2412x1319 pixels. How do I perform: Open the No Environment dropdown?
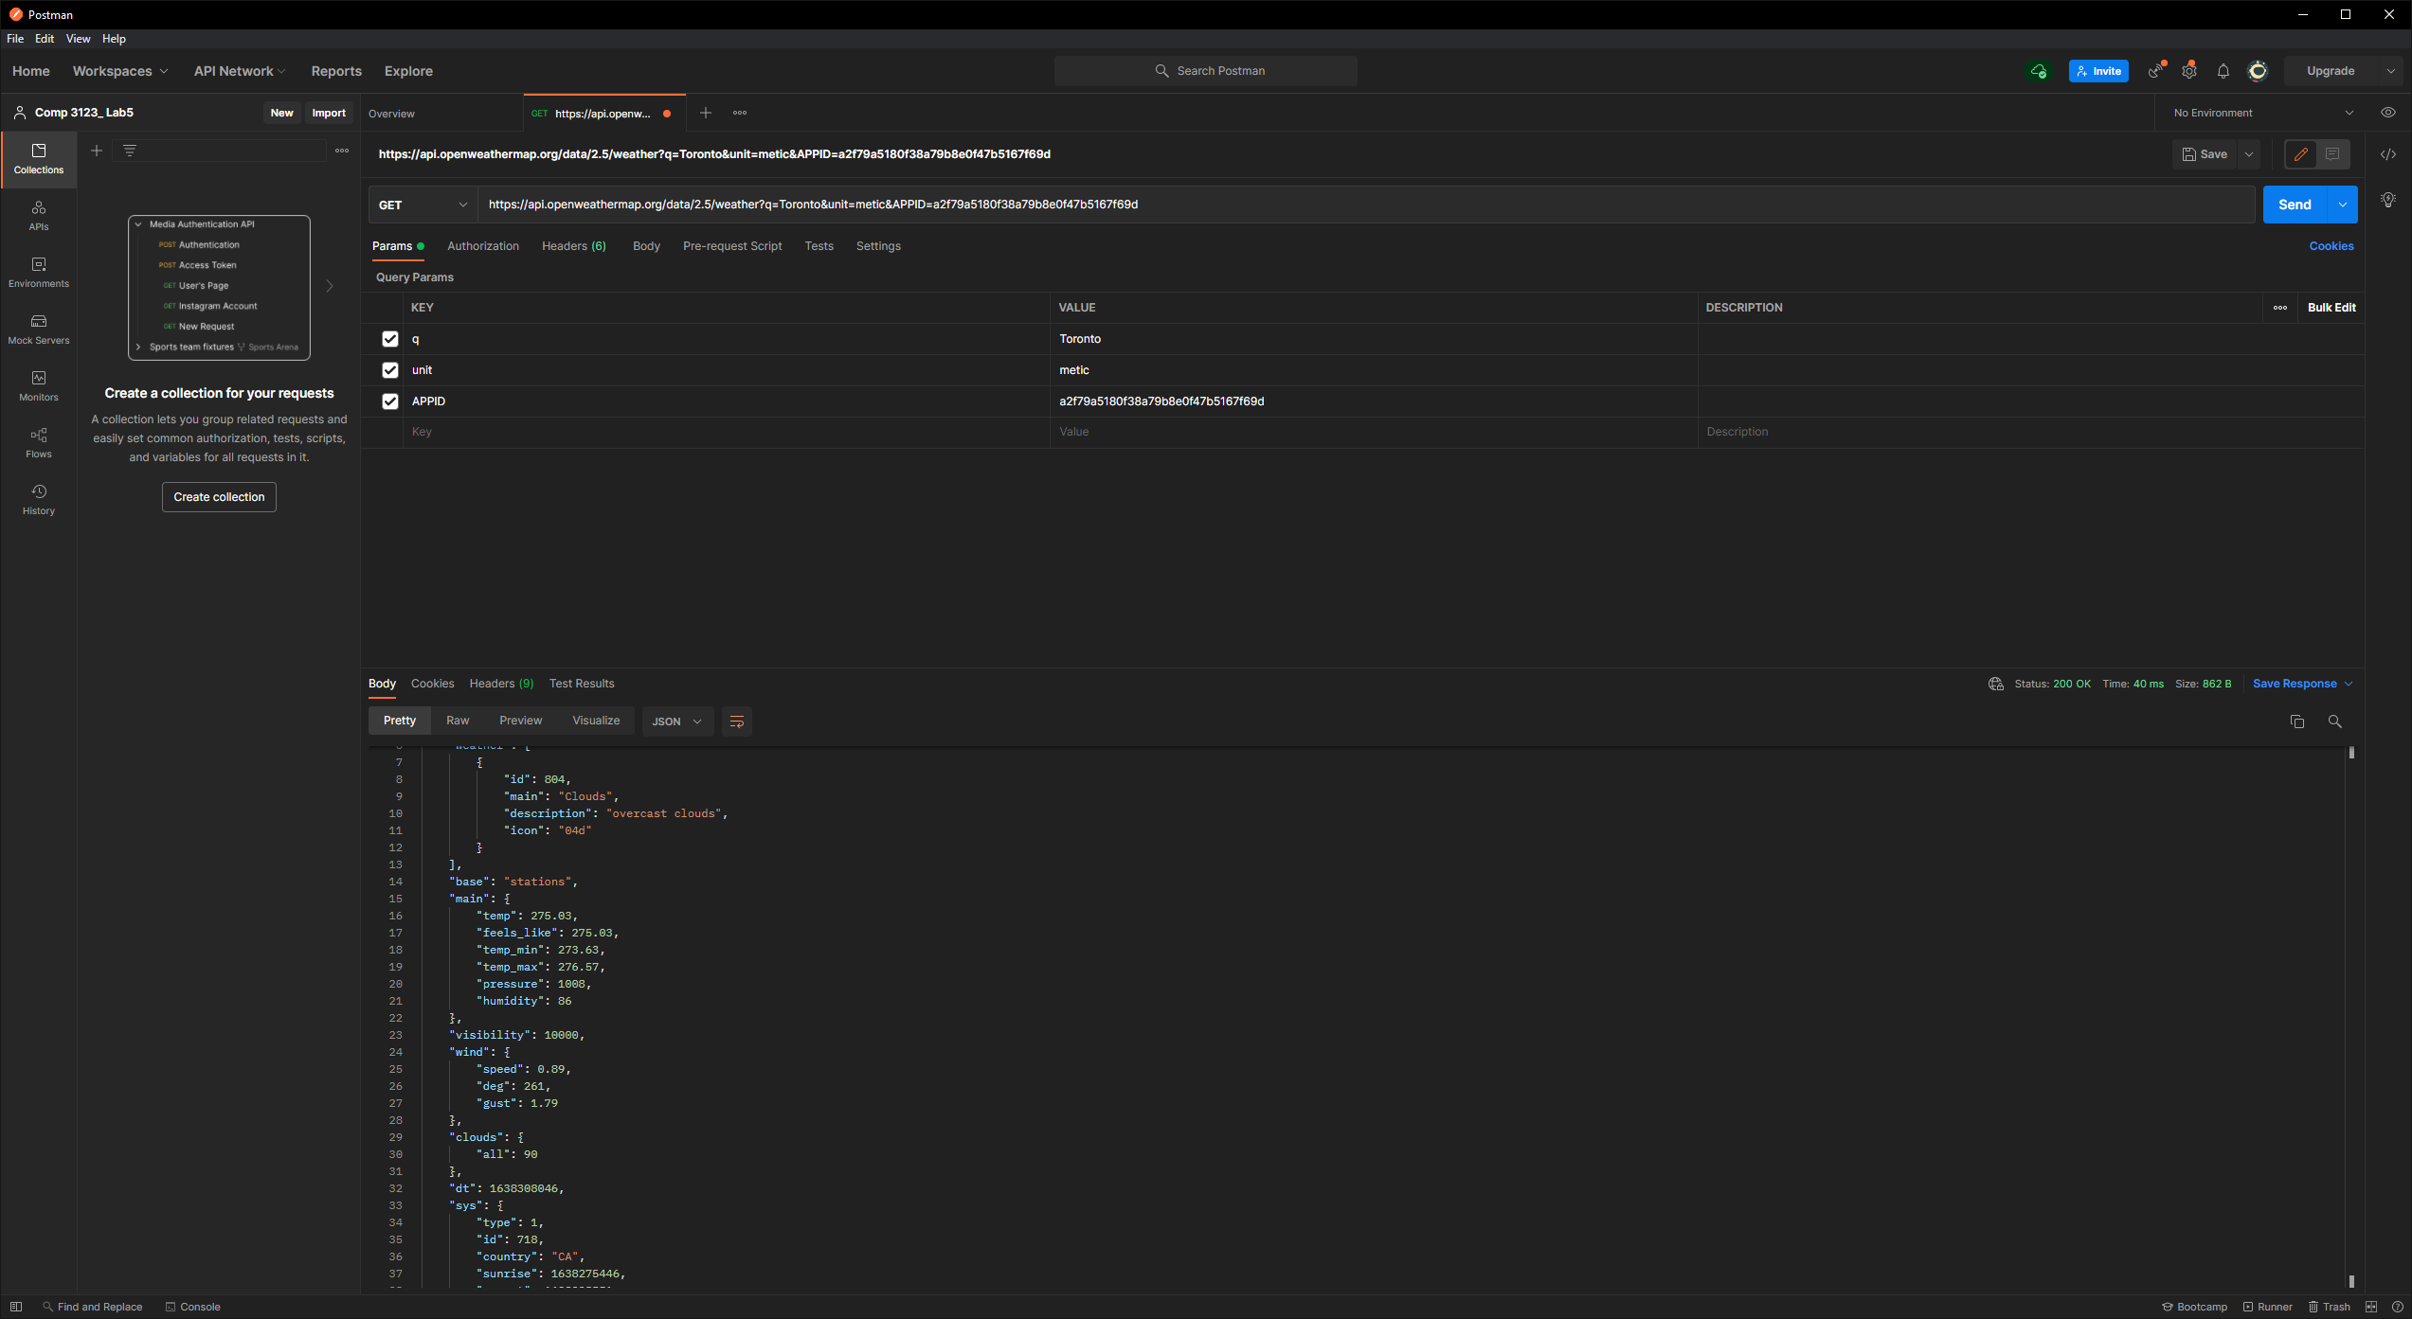(2262, 113)
